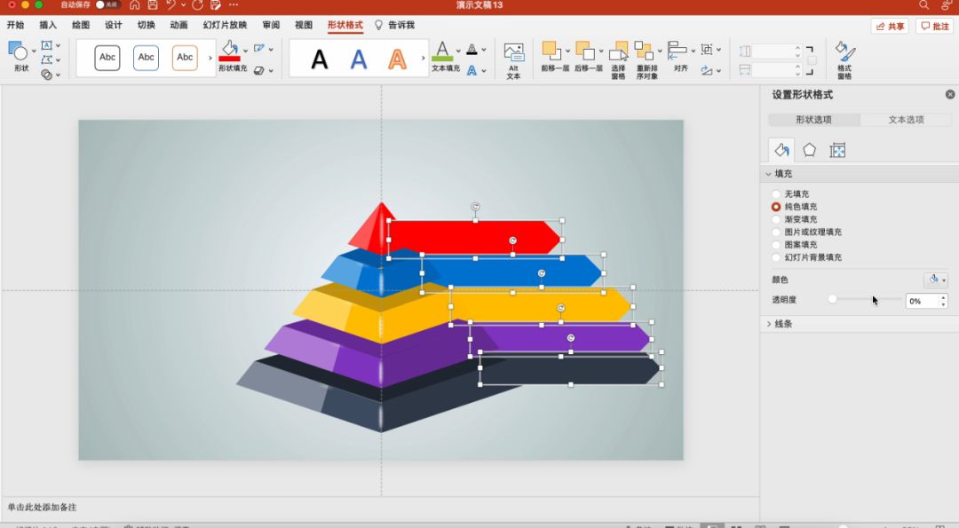Viewport: 959px width, 528px height.
Task: Switch to the 插入 ribbon tab
Action: click(x=48, y=25)
